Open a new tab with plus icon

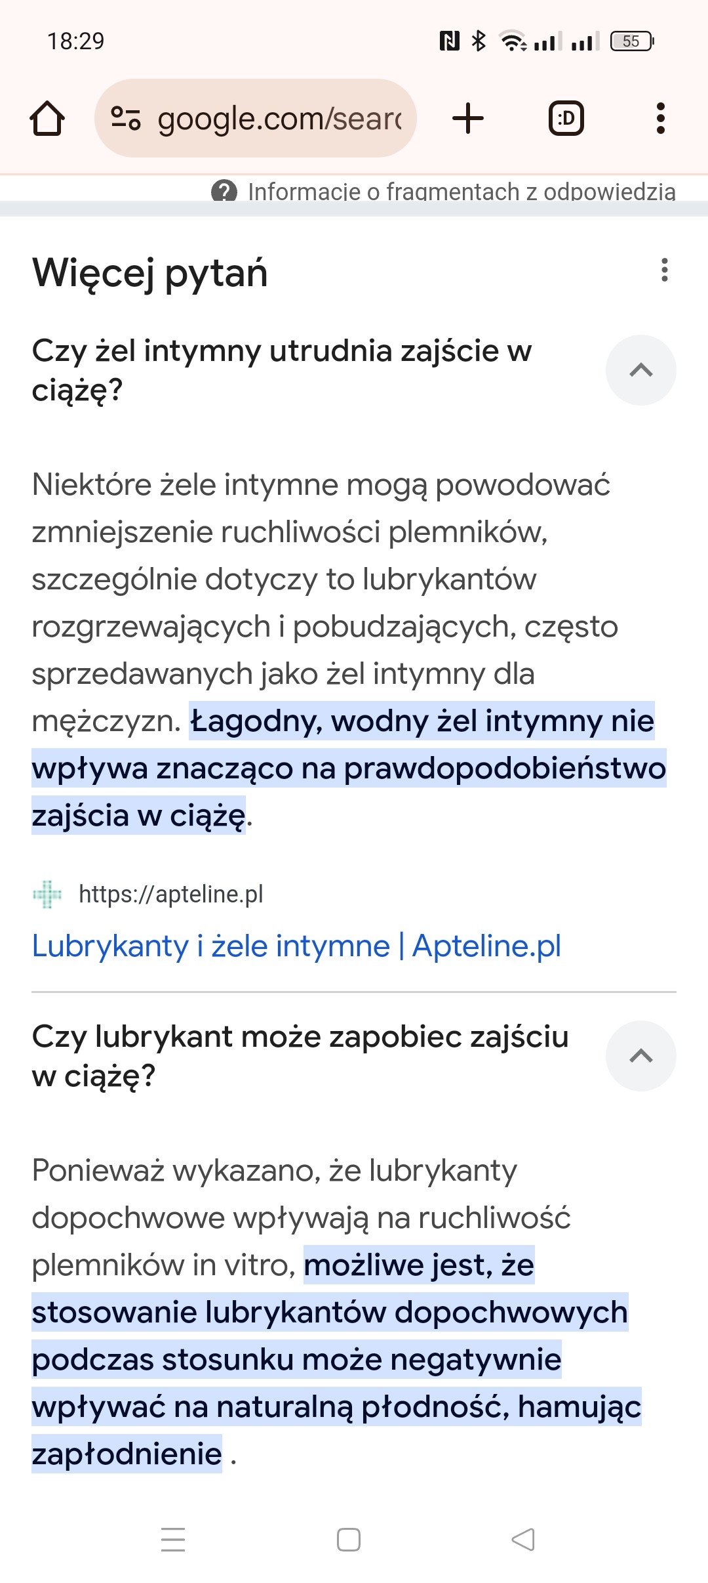468,119
